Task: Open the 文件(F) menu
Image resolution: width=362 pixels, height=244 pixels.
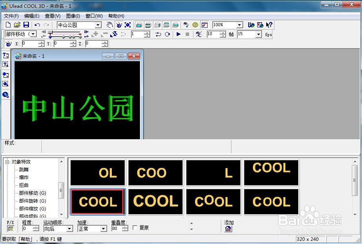Action: click(11, 16)
